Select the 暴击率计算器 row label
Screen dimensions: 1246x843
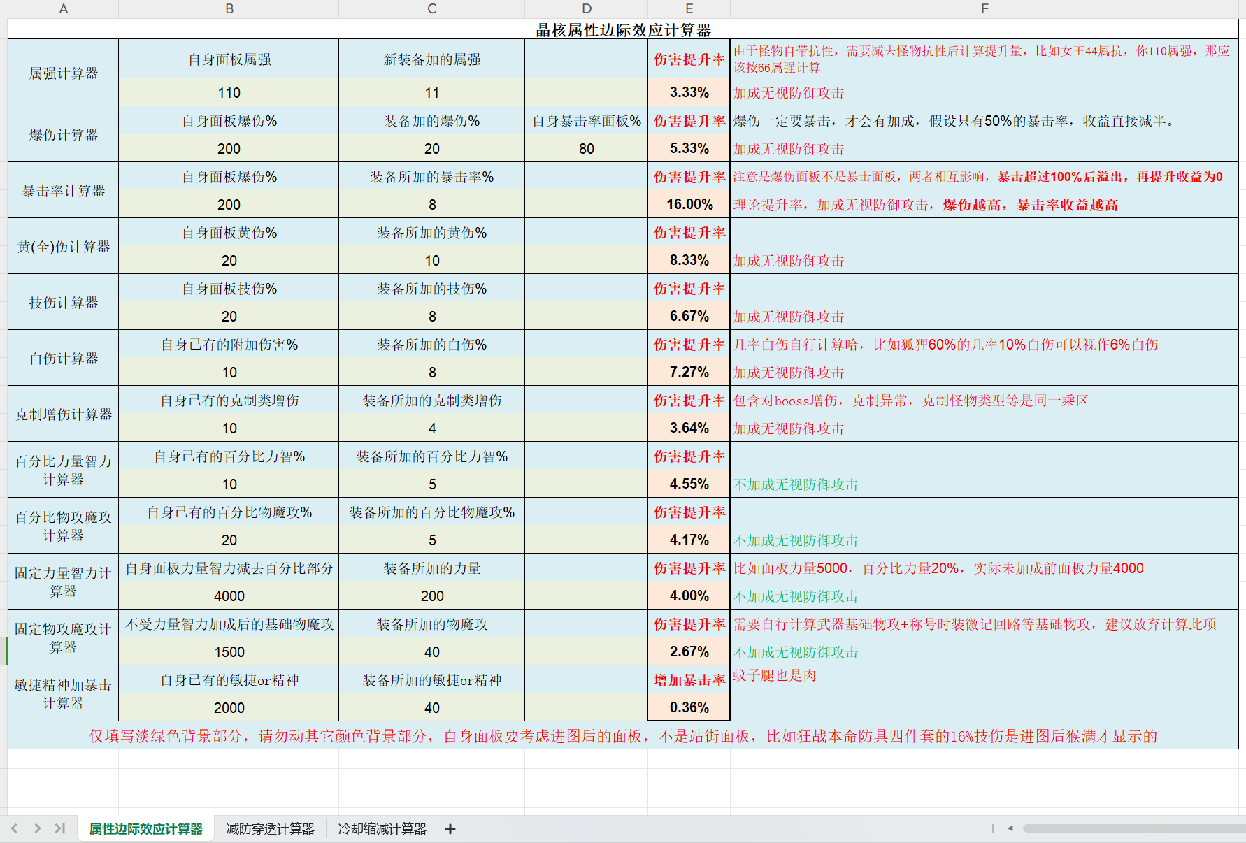tap(63, 190)
